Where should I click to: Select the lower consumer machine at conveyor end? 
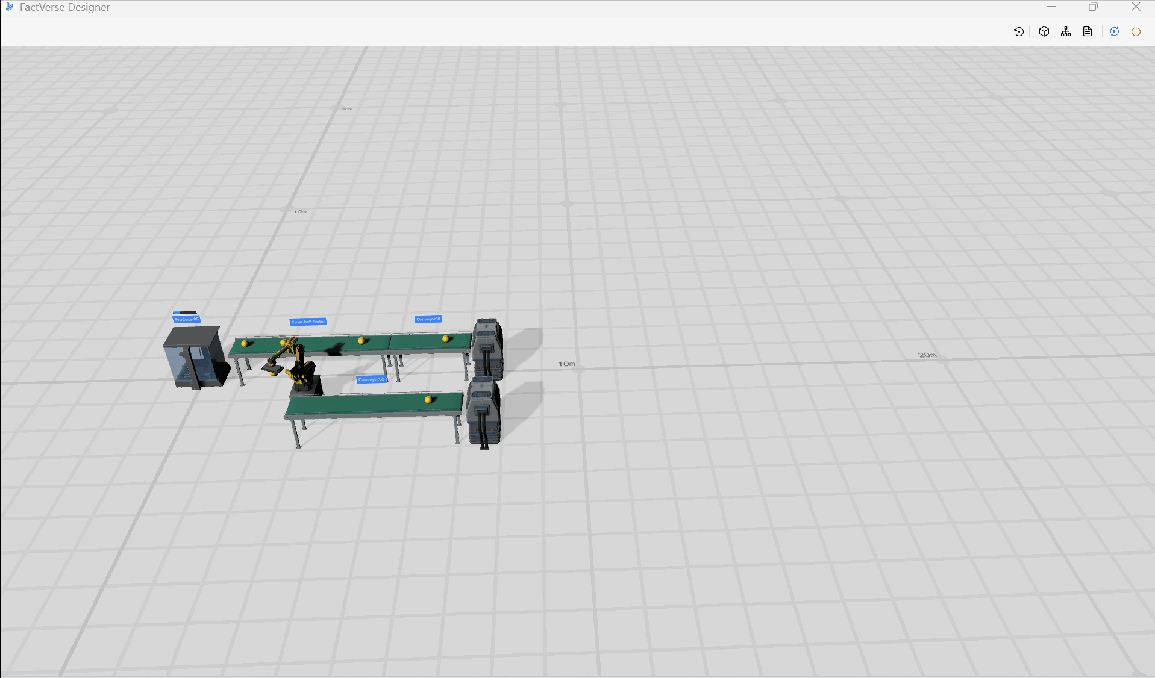[483, 413]
